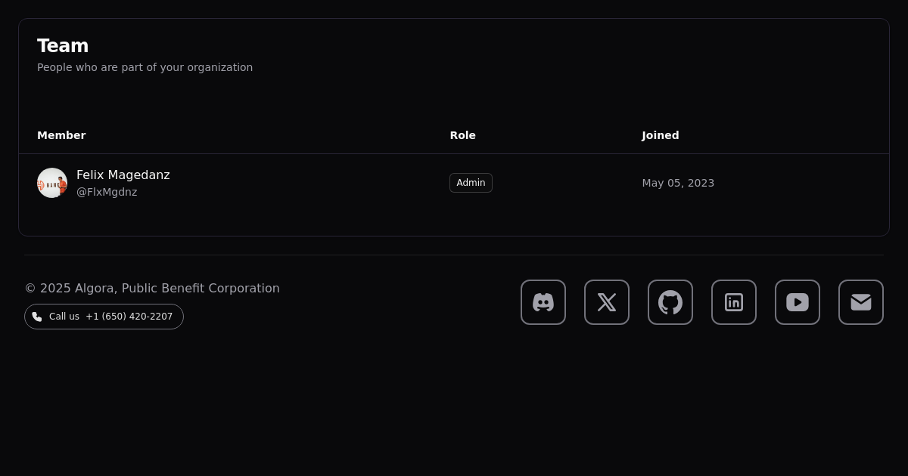
Task: Click the Joined column header
Action: click(660, 135)
